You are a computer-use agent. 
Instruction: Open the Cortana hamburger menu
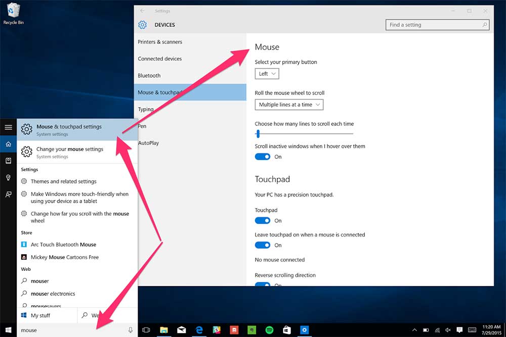coord(8,127)
